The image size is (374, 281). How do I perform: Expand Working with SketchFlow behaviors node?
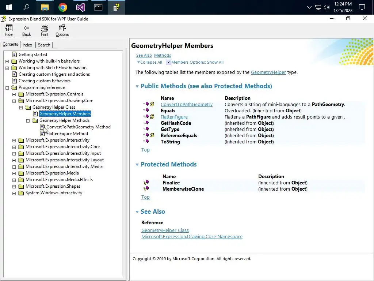pyautogui.click(x=7, y=68)
